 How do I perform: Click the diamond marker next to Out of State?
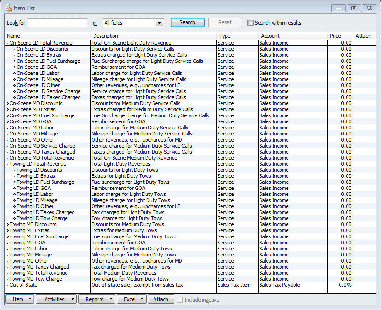[7, 285]
